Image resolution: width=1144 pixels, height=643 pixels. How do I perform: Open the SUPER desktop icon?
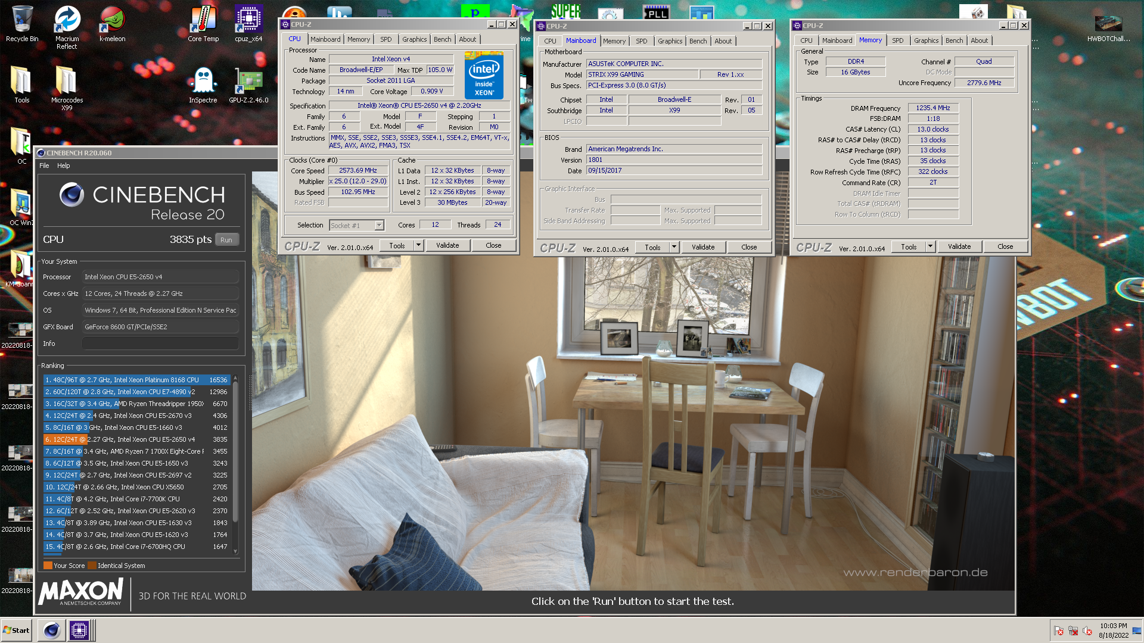pyautogui.click(x=565, y=11)
